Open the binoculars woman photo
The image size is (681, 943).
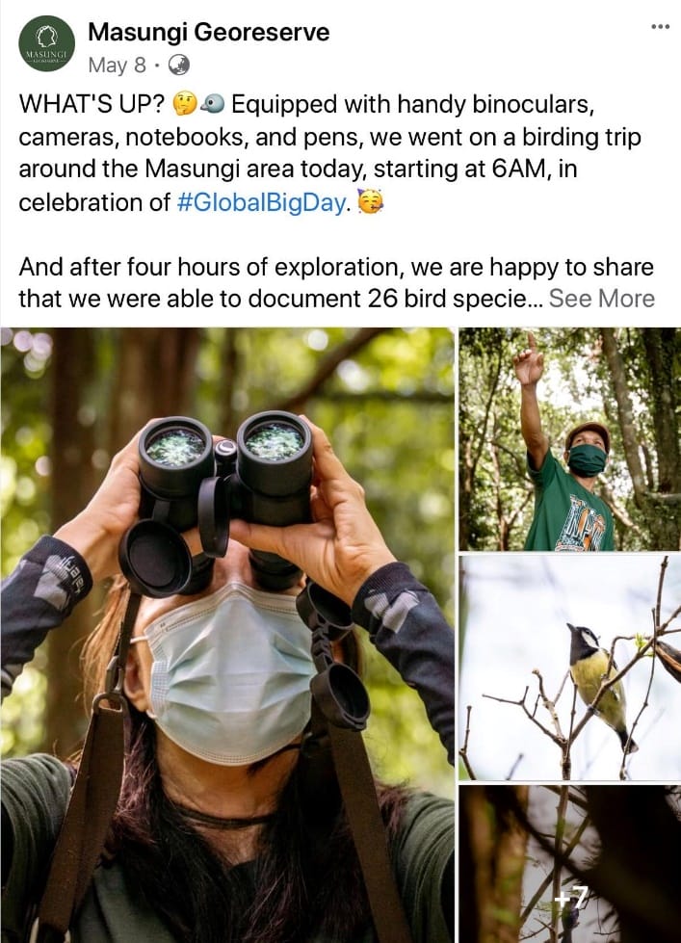click(227, 635)
